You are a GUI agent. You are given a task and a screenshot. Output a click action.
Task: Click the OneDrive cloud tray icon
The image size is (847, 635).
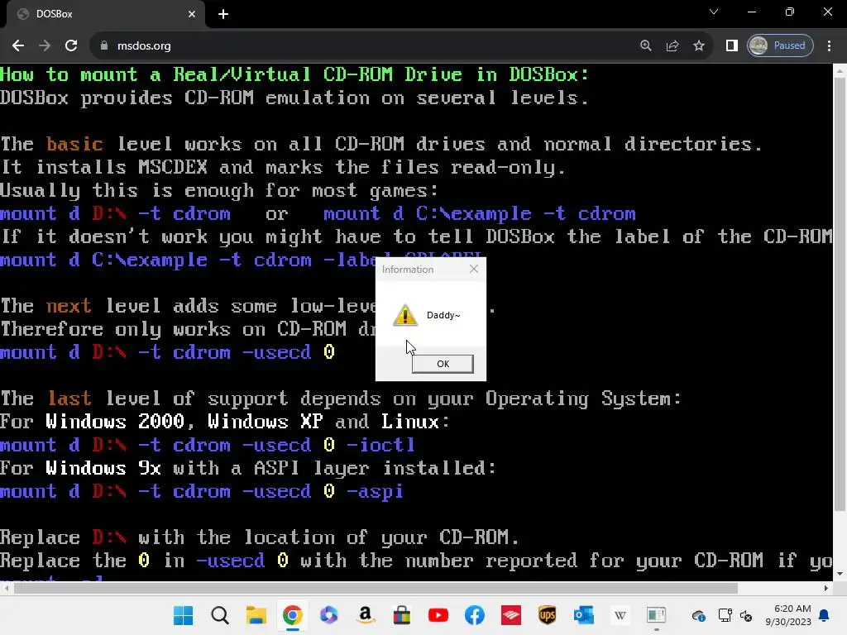click(698, 615)
